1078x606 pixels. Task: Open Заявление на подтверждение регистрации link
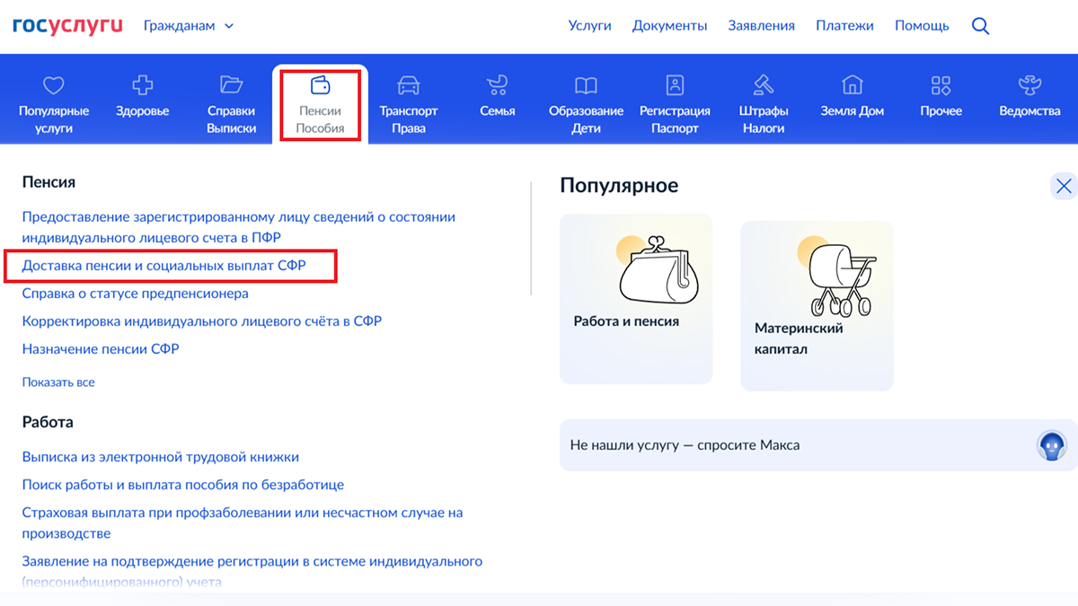[252, 571]
